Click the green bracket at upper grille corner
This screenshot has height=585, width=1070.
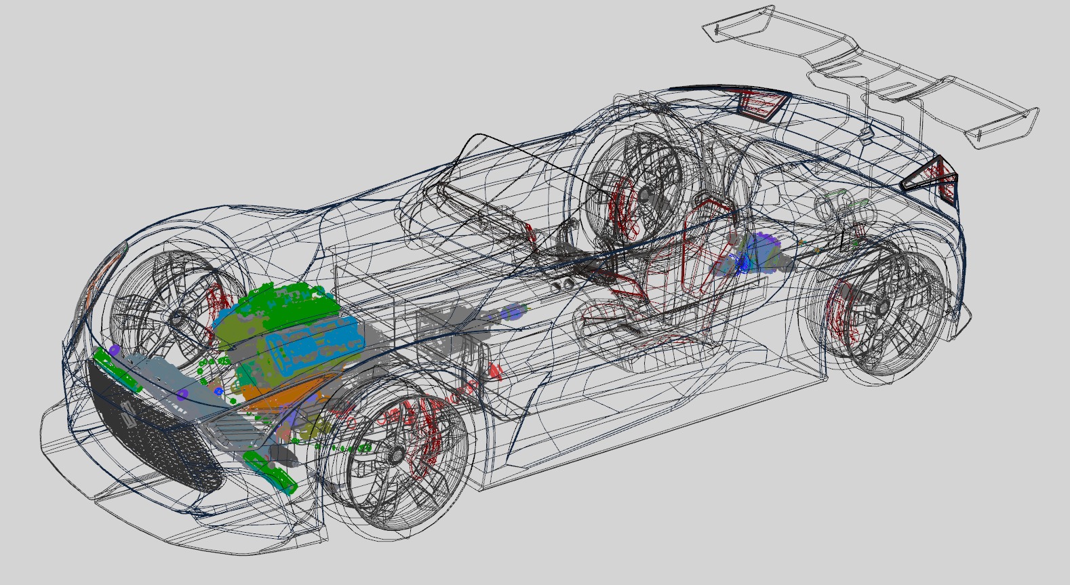[x=115, y=369]
